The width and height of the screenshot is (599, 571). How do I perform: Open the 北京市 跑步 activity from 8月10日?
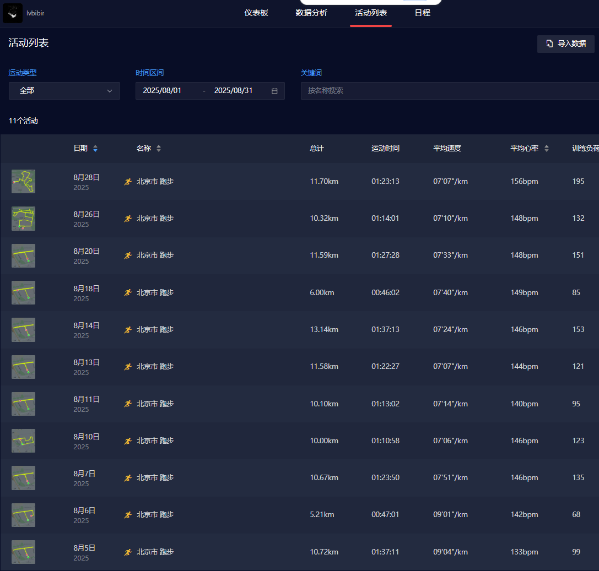(x=155, y=441)
